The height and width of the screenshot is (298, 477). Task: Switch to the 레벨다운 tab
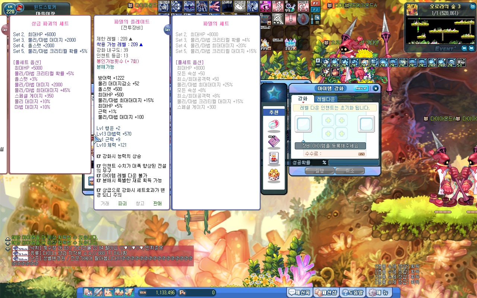326,99
